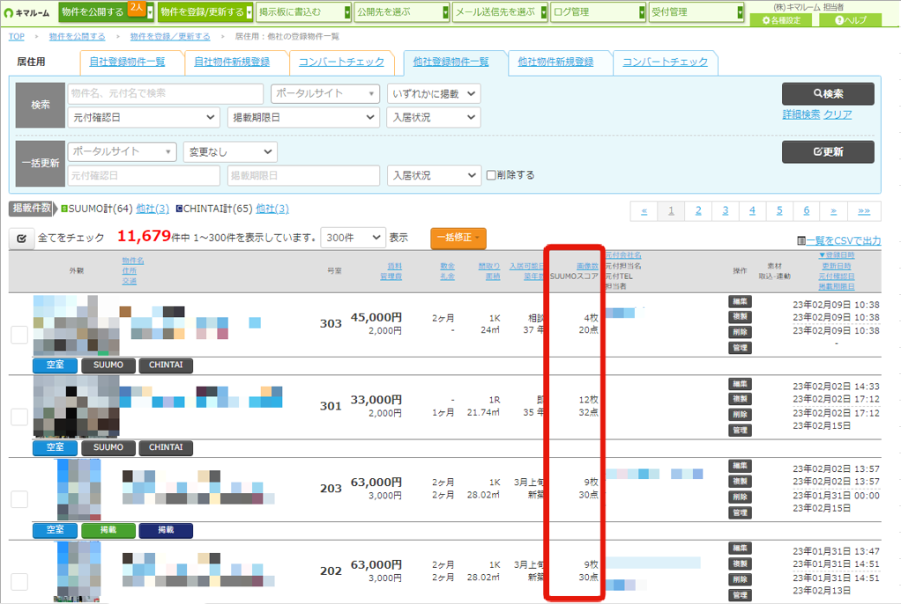The image size is (901, 604).
Task: Open 各種設定 gear settings
Action: click(x=781, y=20)
